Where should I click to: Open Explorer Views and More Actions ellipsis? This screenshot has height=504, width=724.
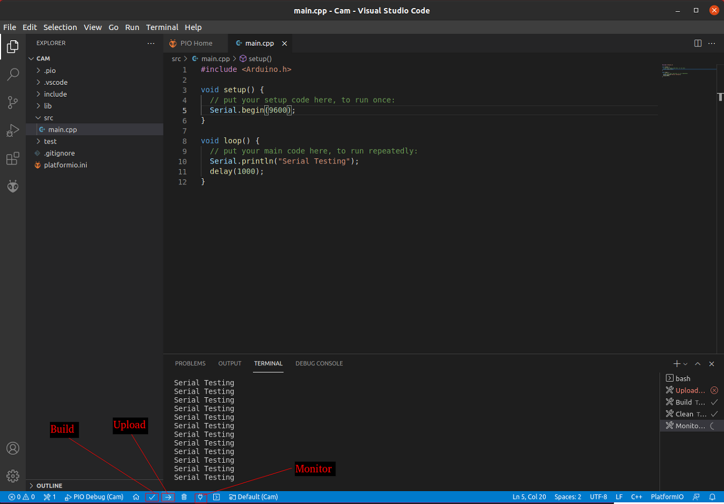coord(150,43)
